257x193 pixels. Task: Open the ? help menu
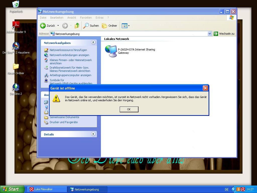point(108,18)
